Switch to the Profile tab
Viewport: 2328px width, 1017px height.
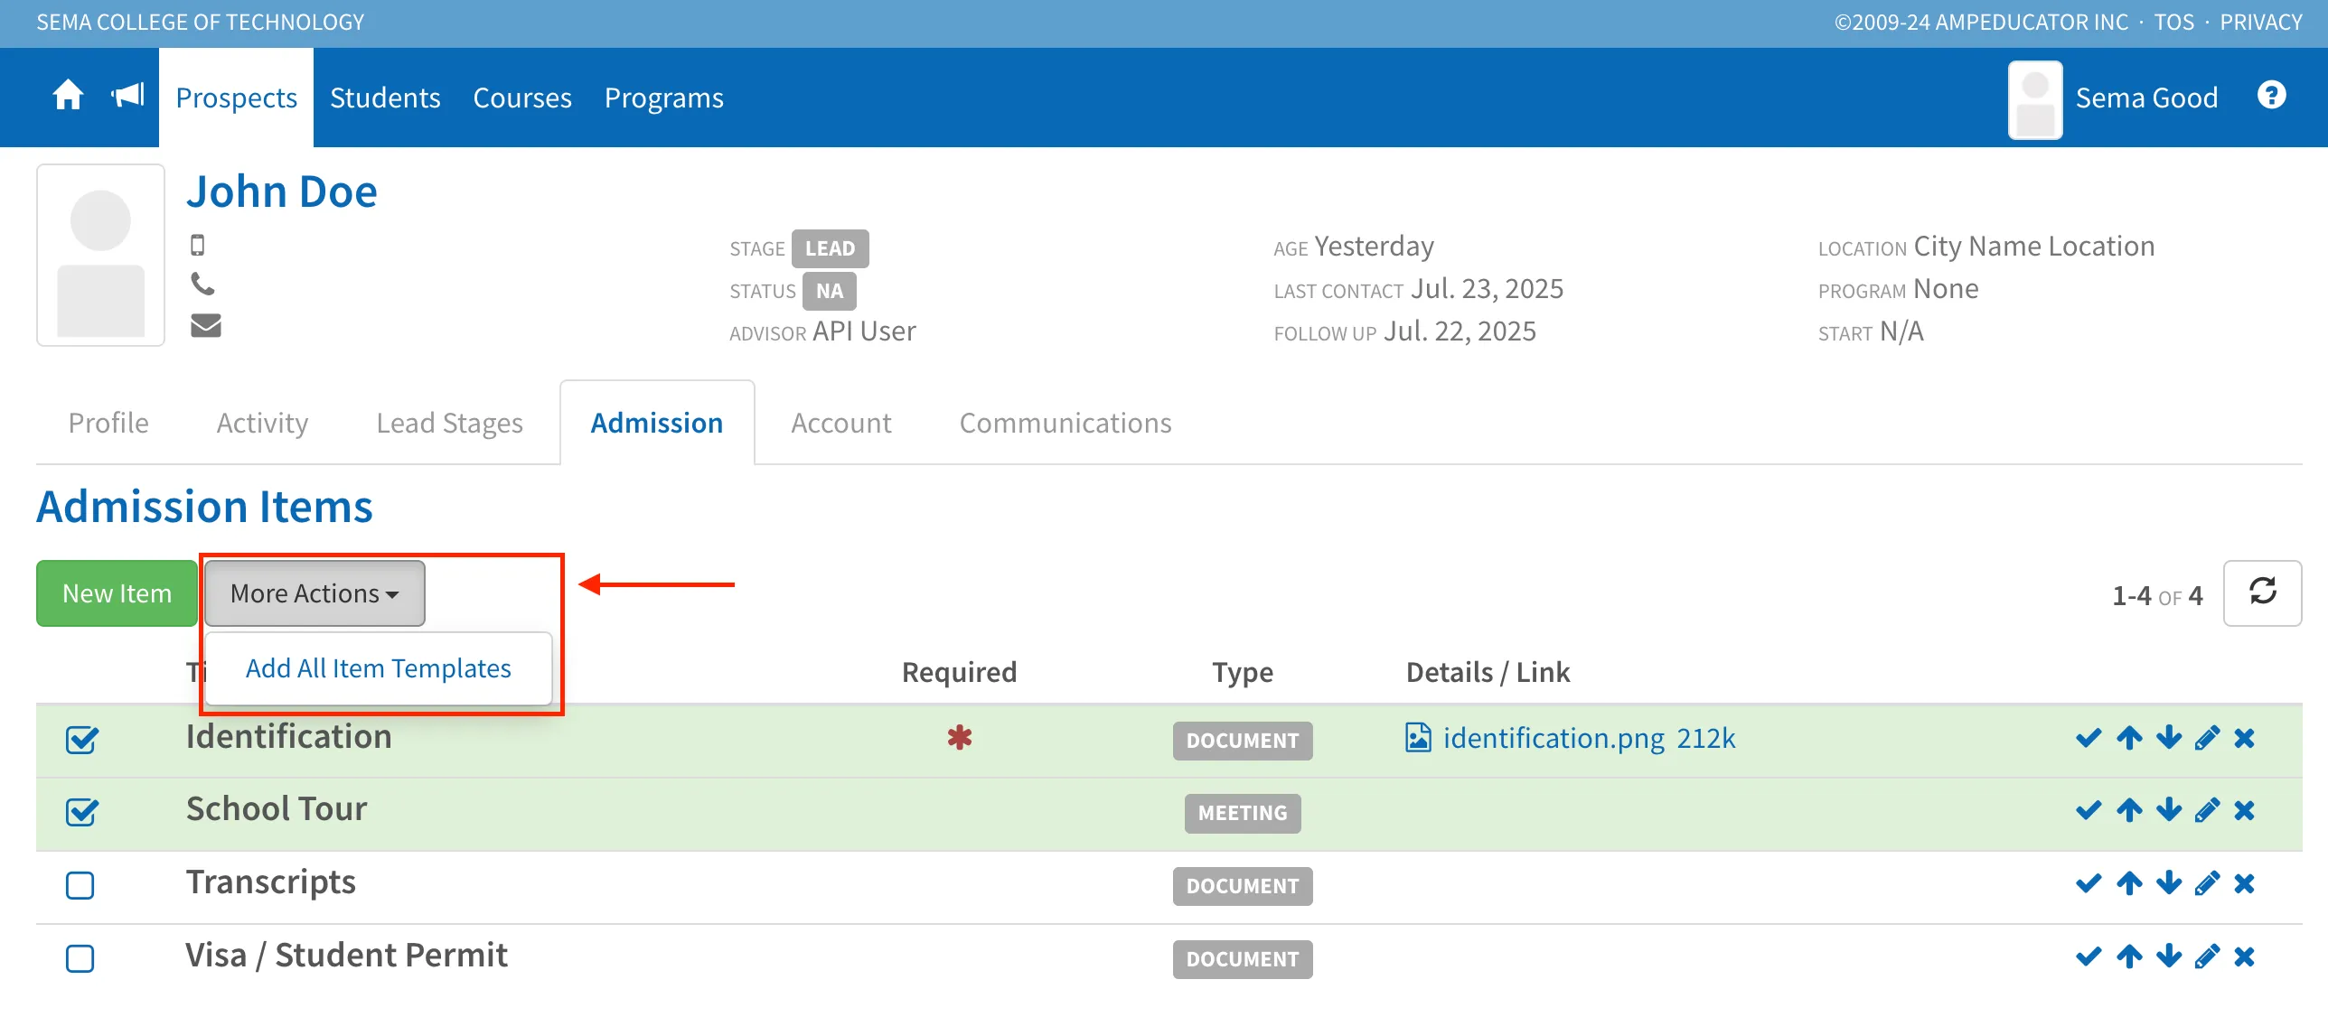coord(108,423)
